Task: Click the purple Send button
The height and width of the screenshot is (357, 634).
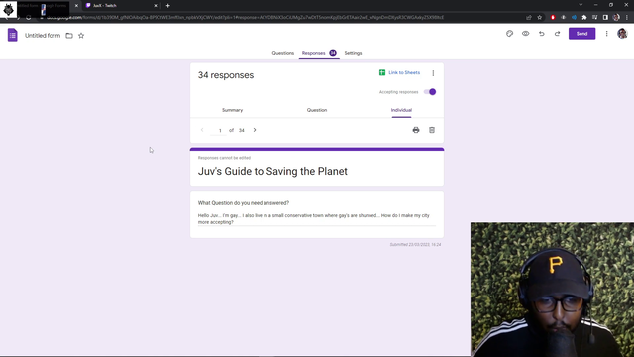Action: [581, 34]
